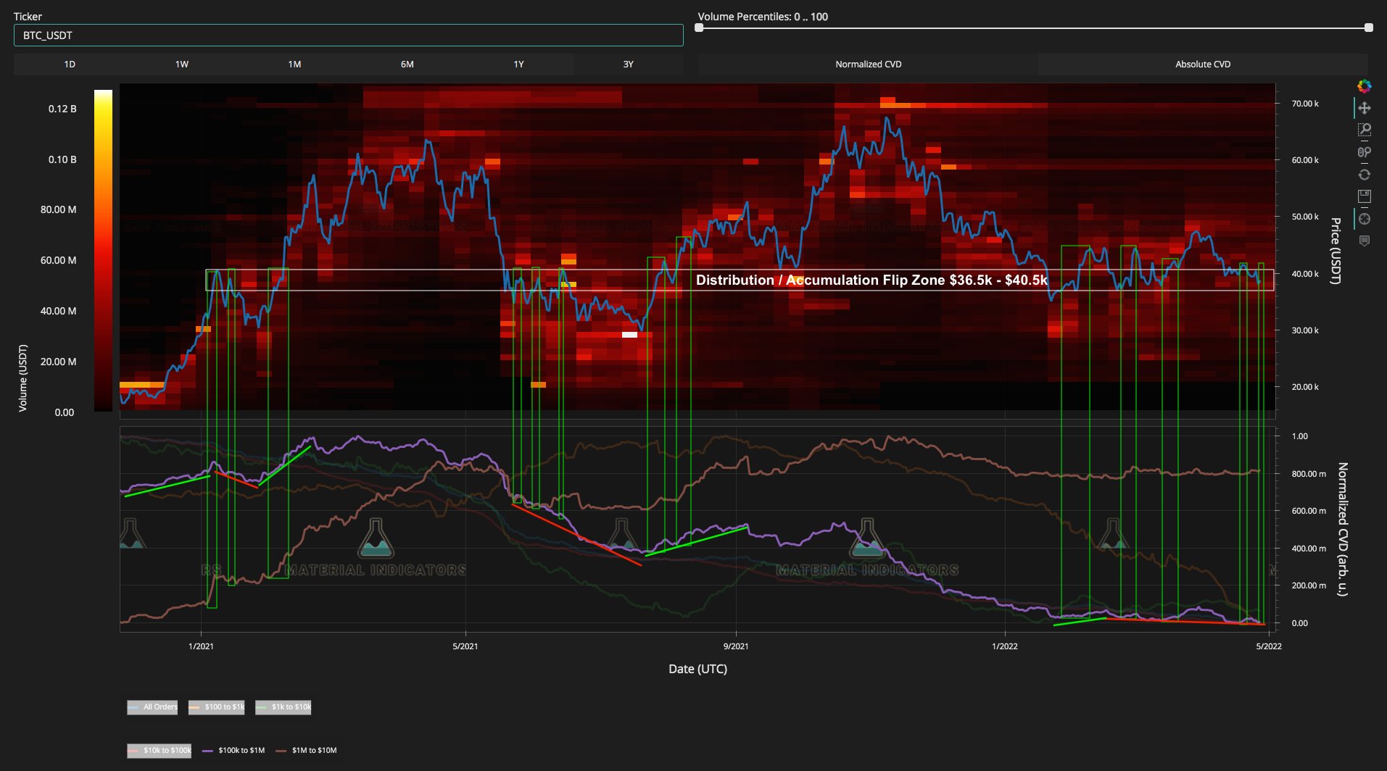Switch to Normalized CVD view
1387x771 pixels.
coord(867,64)
